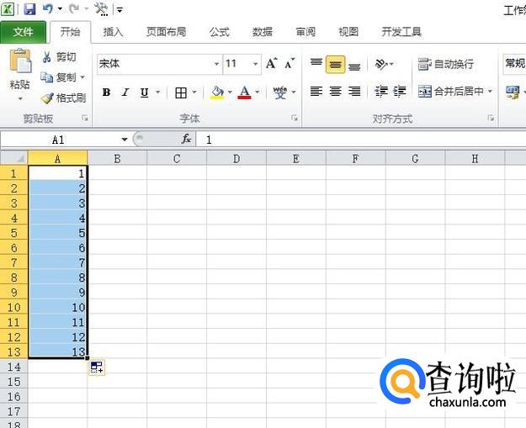Click the increase font size icon
Image resolution: width=526 pixels, height=428 pixels.
(271, 64)
